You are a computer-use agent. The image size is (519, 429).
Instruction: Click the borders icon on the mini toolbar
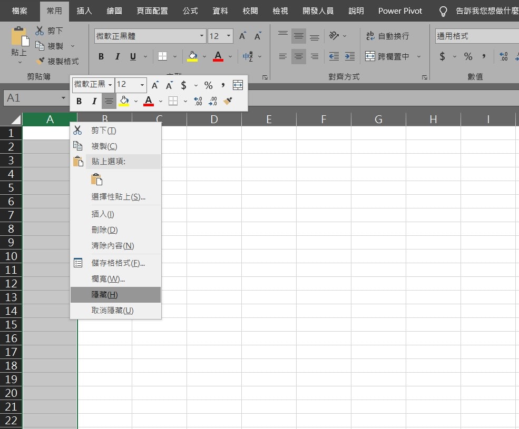[x=172, y=101]
